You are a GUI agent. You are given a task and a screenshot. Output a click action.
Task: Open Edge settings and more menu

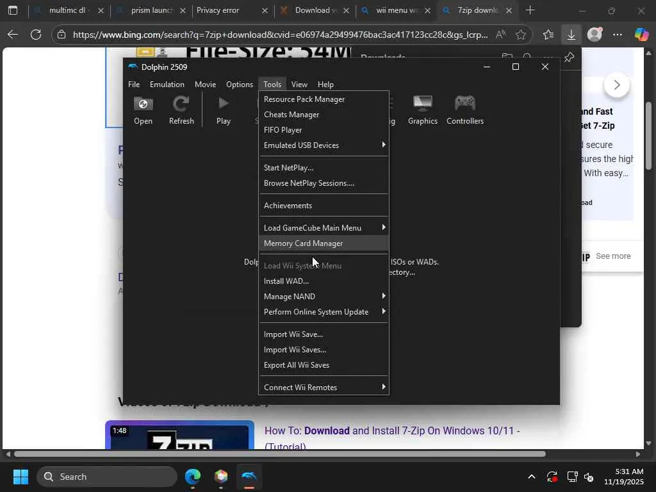point(618,35)
